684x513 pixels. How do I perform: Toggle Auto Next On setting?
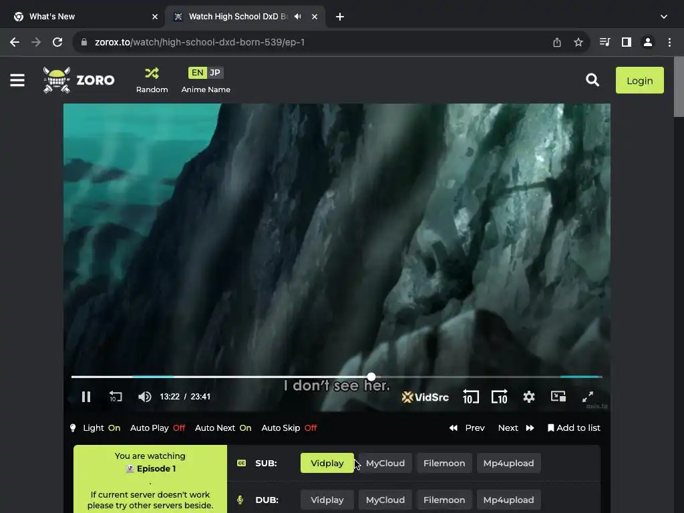point(223,428)
